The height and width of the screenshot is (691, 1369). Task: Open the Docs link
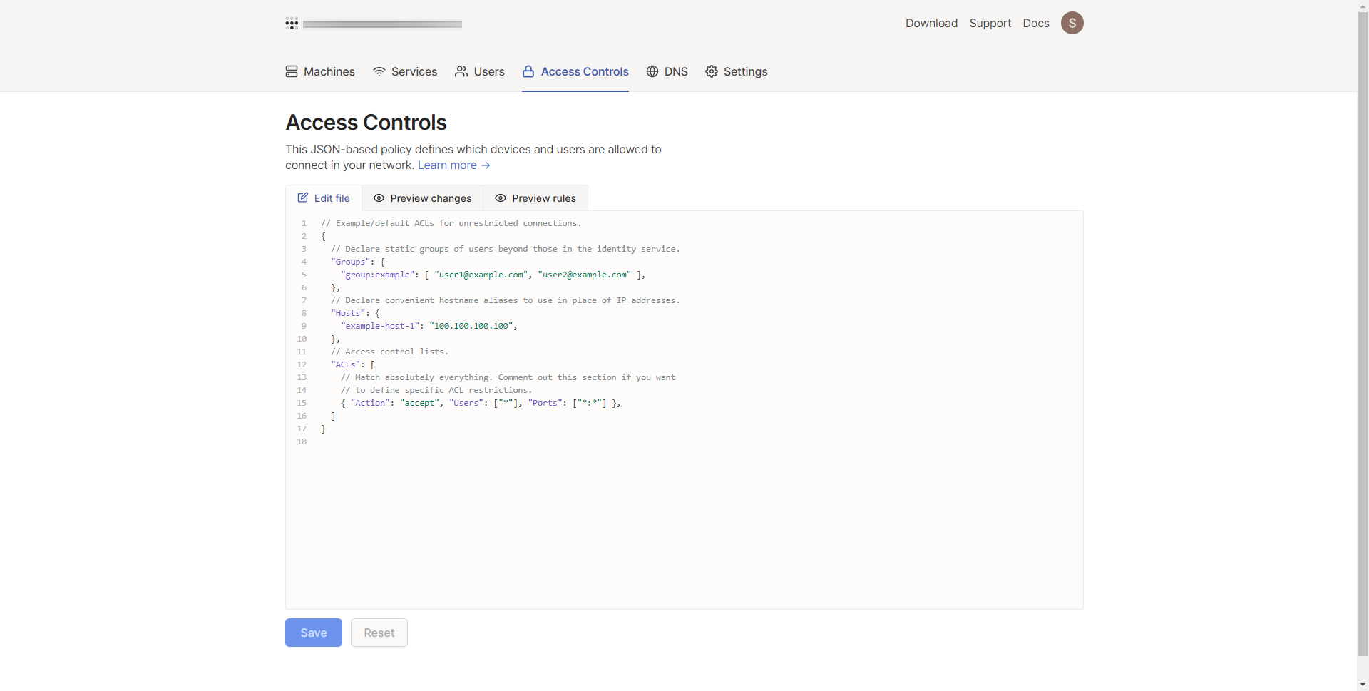tap(1036, 23)
